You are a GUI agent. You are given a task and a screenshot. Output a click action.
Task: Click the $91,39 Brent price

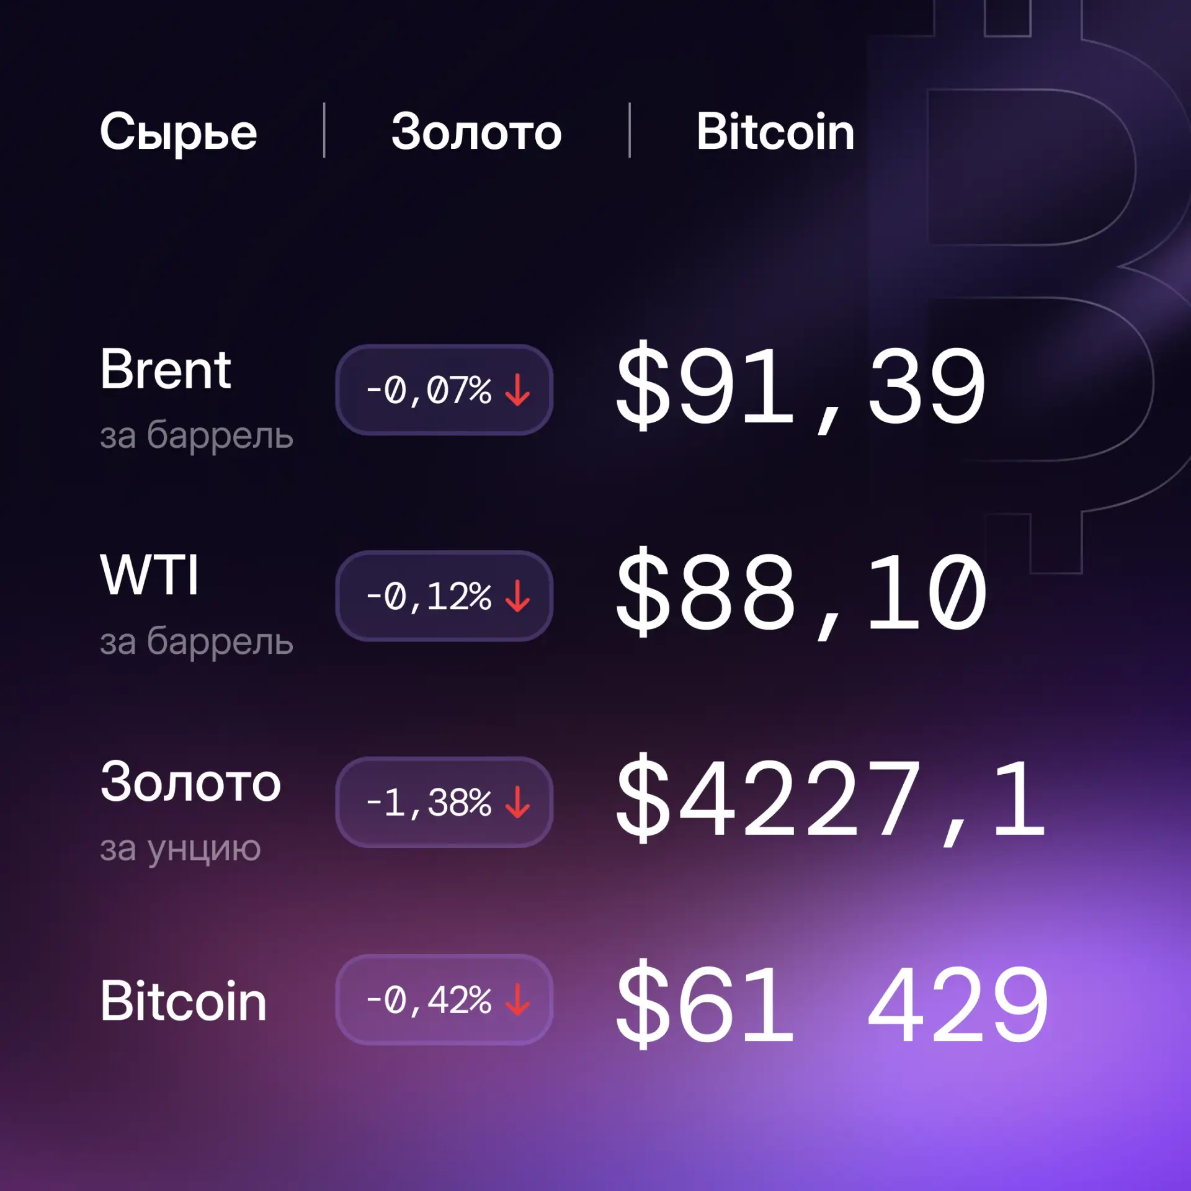801,386
